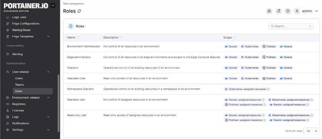322x139 pixels.
Task: Open the notifications bell icon
Action: (278, 11)
